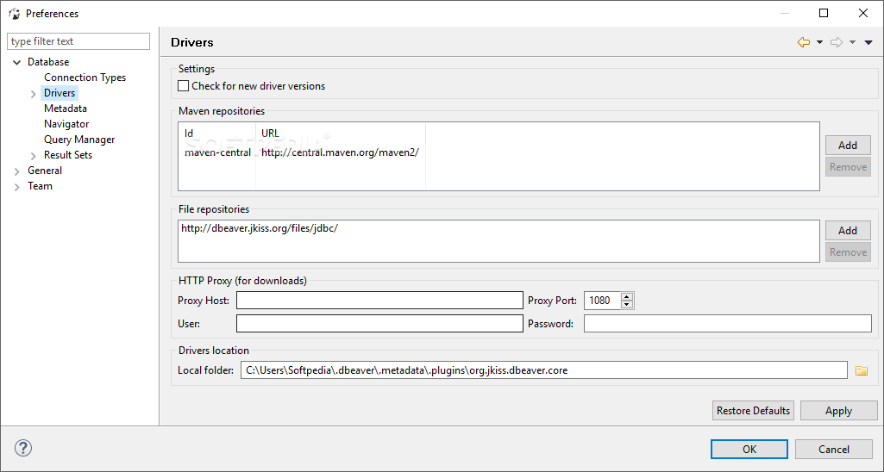Focus the type filter text field

[78, 41]
